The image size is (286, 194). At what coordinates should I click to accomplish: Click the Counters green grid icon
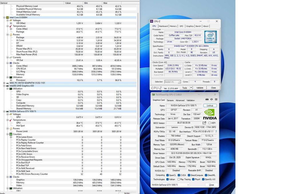(x=11, y=134)
